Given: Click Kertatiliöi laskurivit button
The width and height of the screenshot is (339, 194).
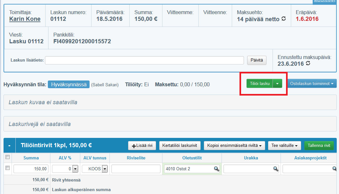Looking at the screenshot, I should [x=180, y=145].
